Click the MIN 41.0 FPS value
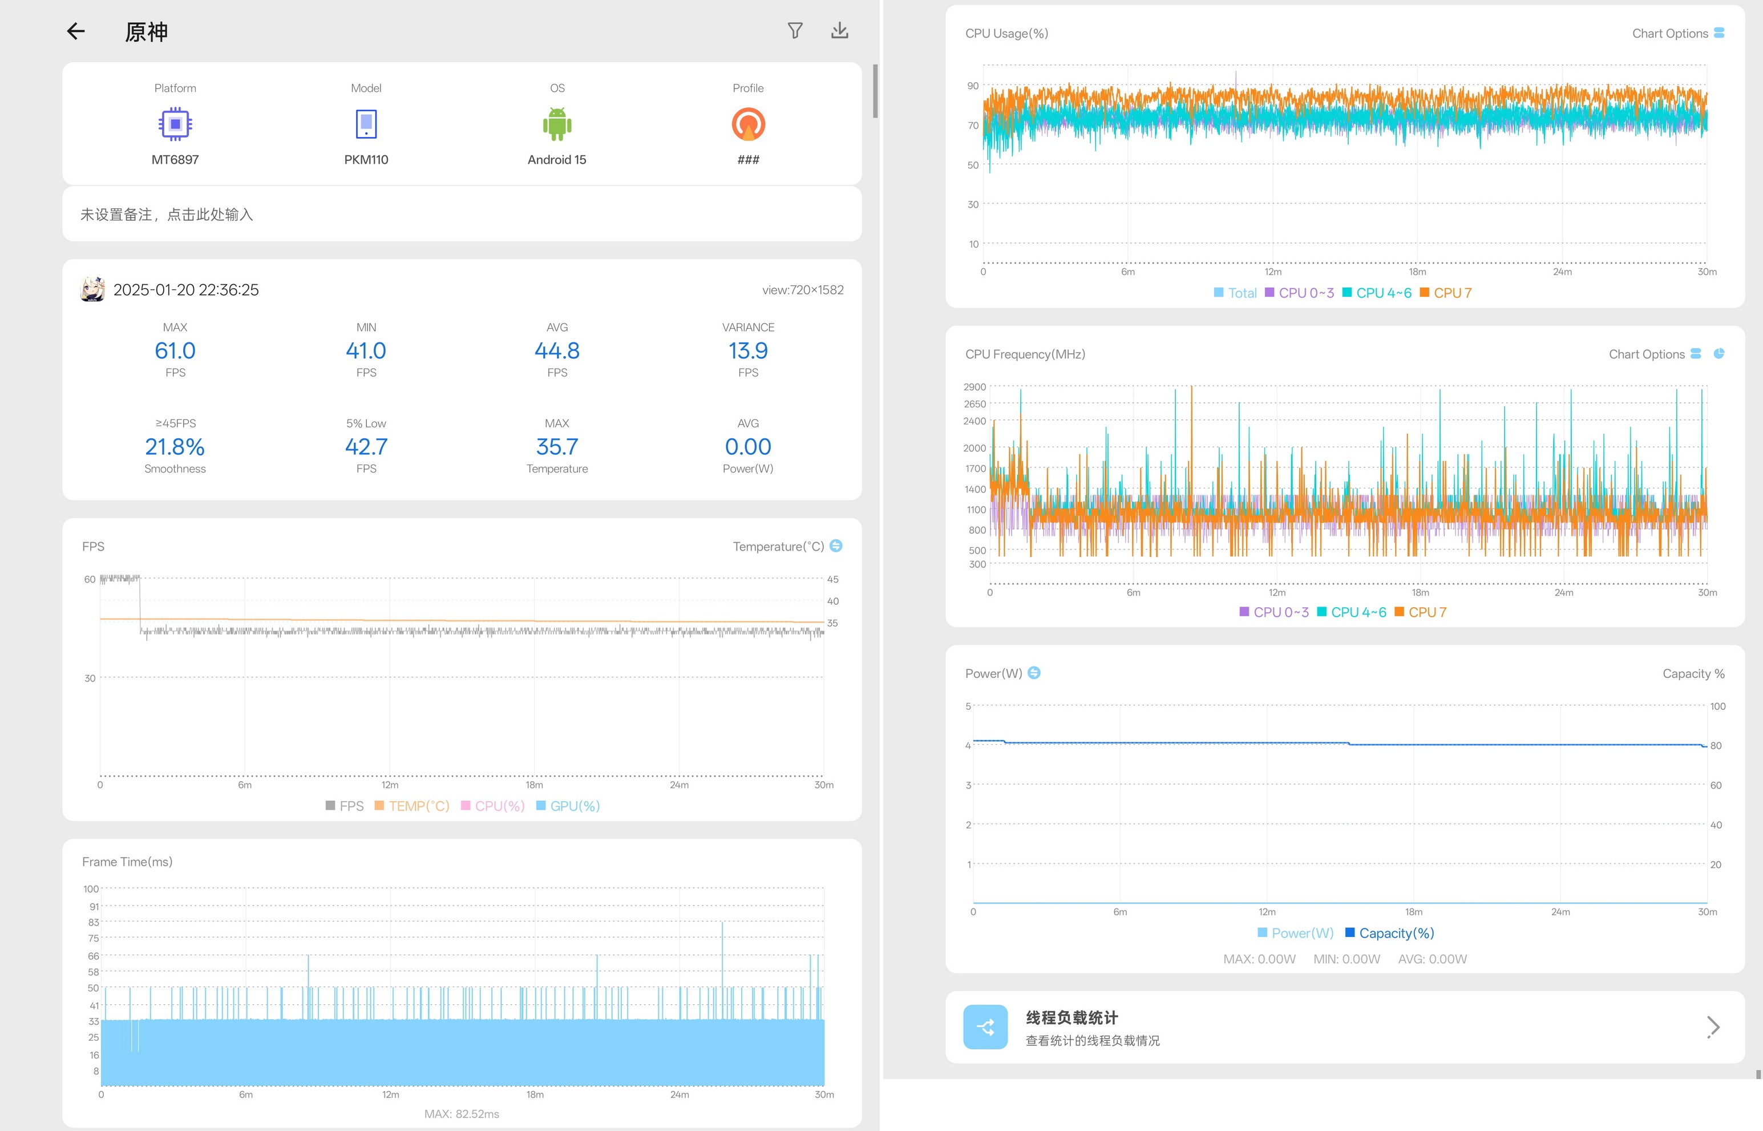The image size is (1763, 1131). [366, 350]
